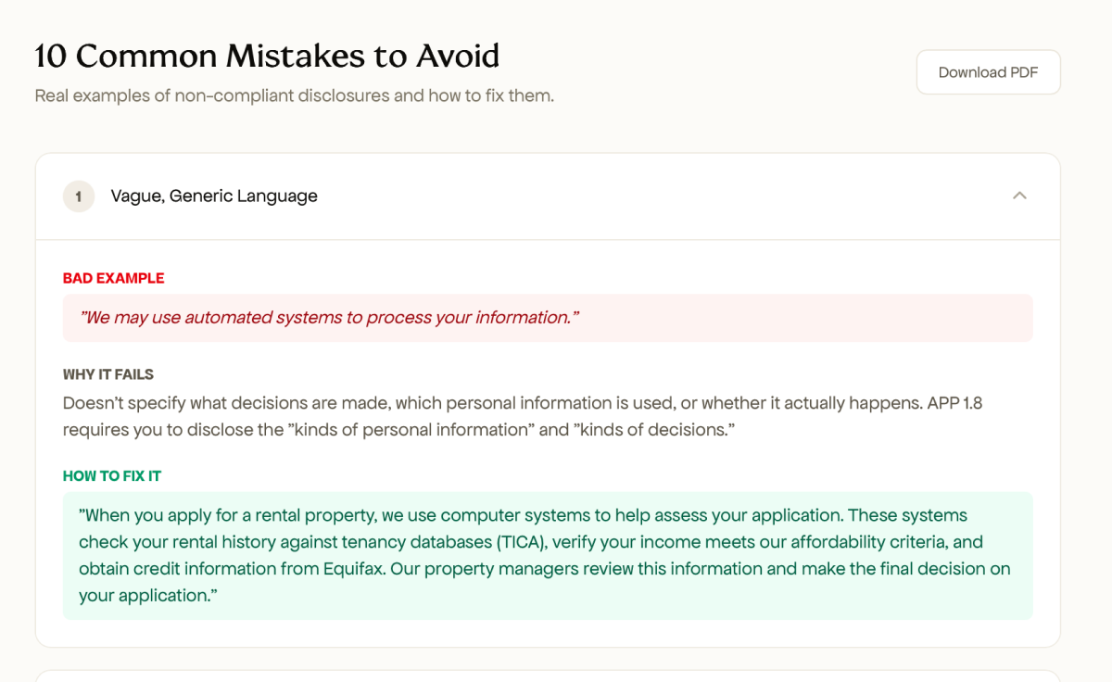Screen dimensions: 1112x682
Task: Collapse the Vague, Generic Language chevron
Action: click(1019, 196)
